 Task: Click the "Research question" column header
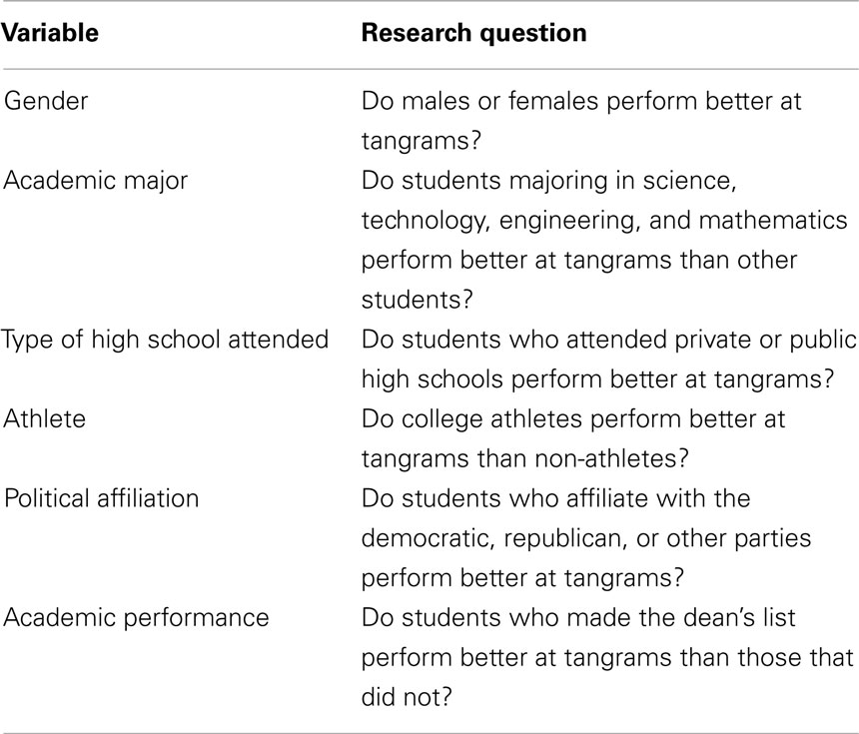coord(473,33)
